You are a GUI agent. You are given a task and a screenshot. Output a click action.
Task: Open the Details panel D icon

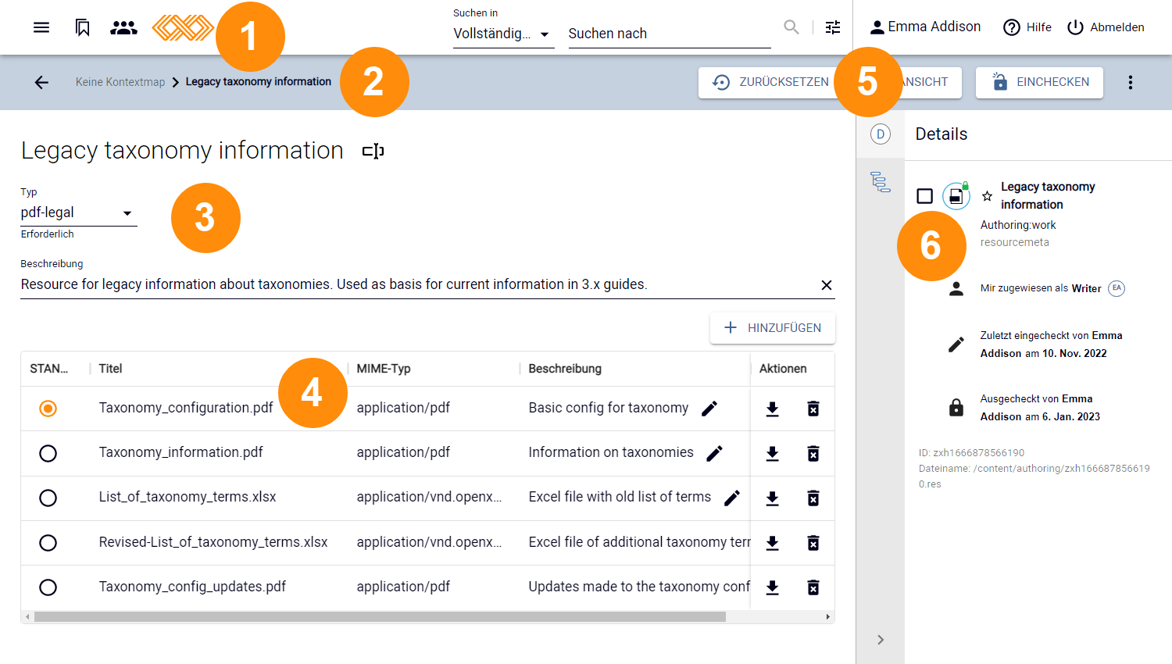881,134
